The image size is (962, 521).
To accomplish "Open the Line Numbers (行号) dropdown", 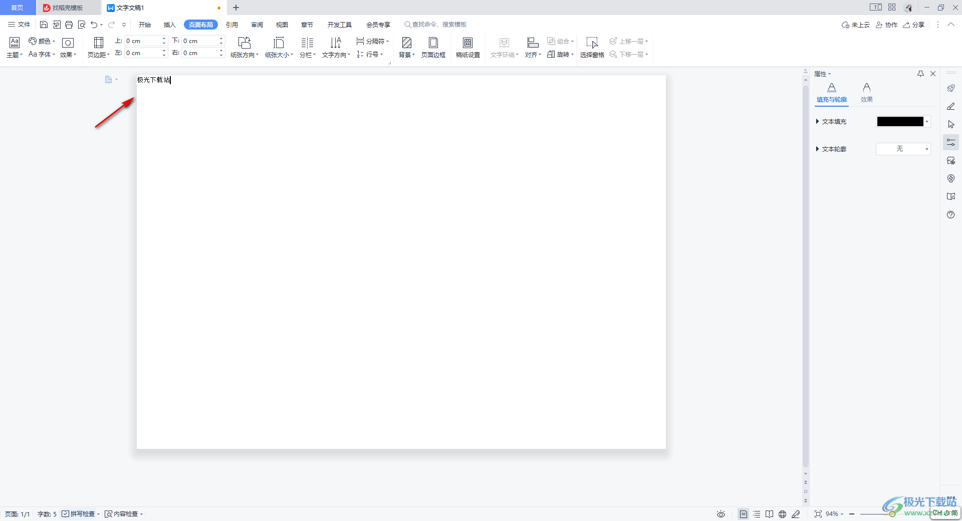I will (370, 54).
